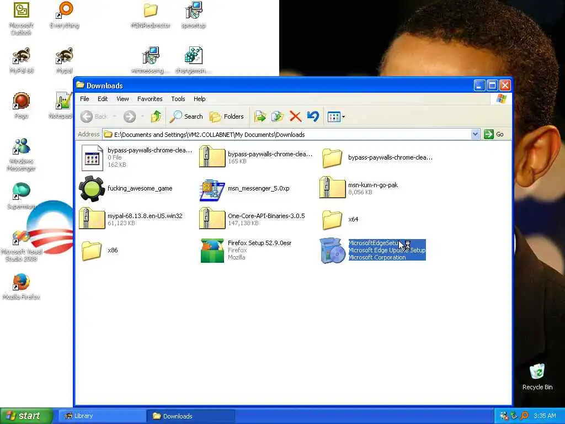
Task: Click the Downloads taskbar button
Action: 191,416
